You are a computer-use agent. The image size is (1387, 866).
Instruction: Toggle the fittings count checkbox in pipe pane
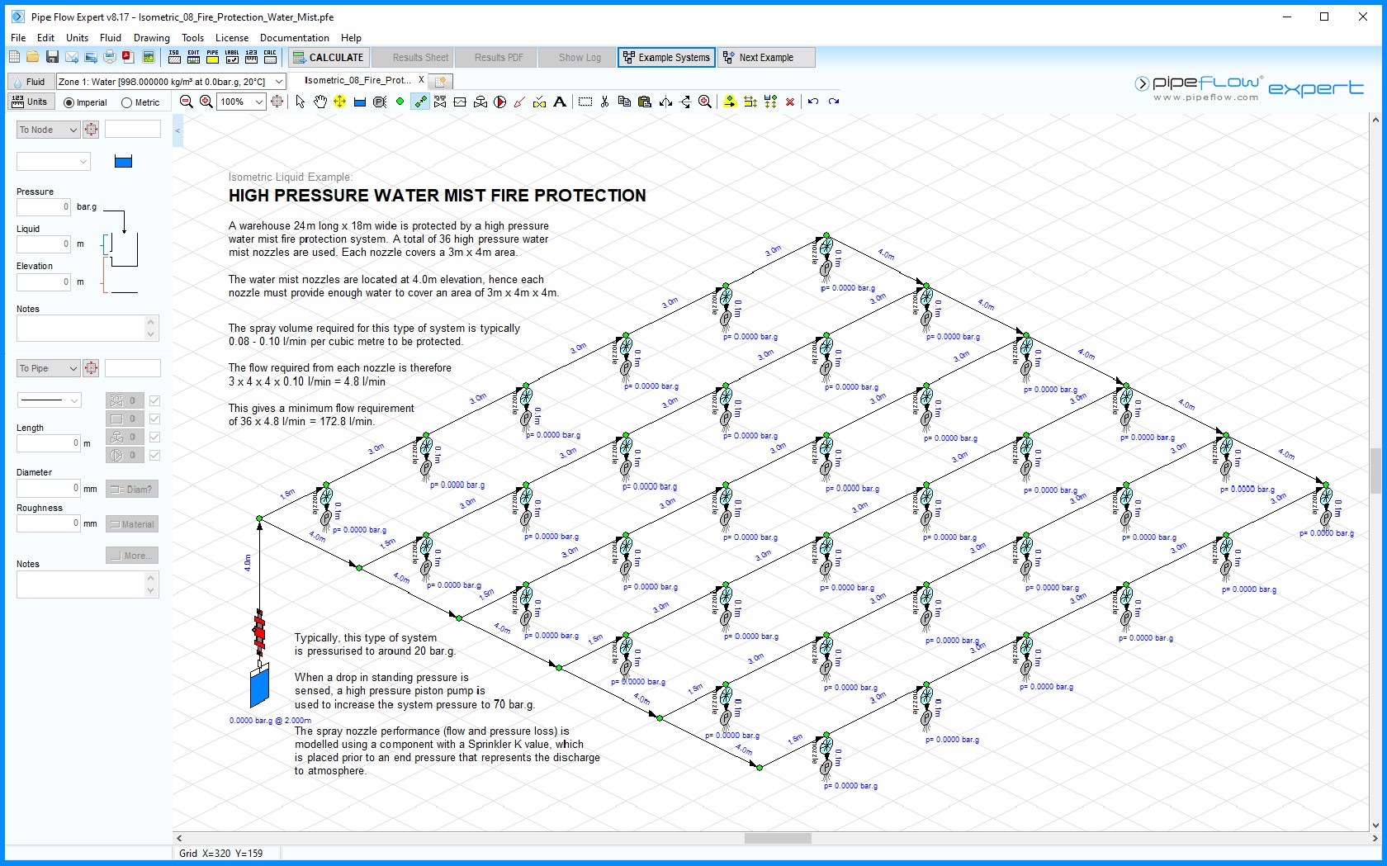154,400
